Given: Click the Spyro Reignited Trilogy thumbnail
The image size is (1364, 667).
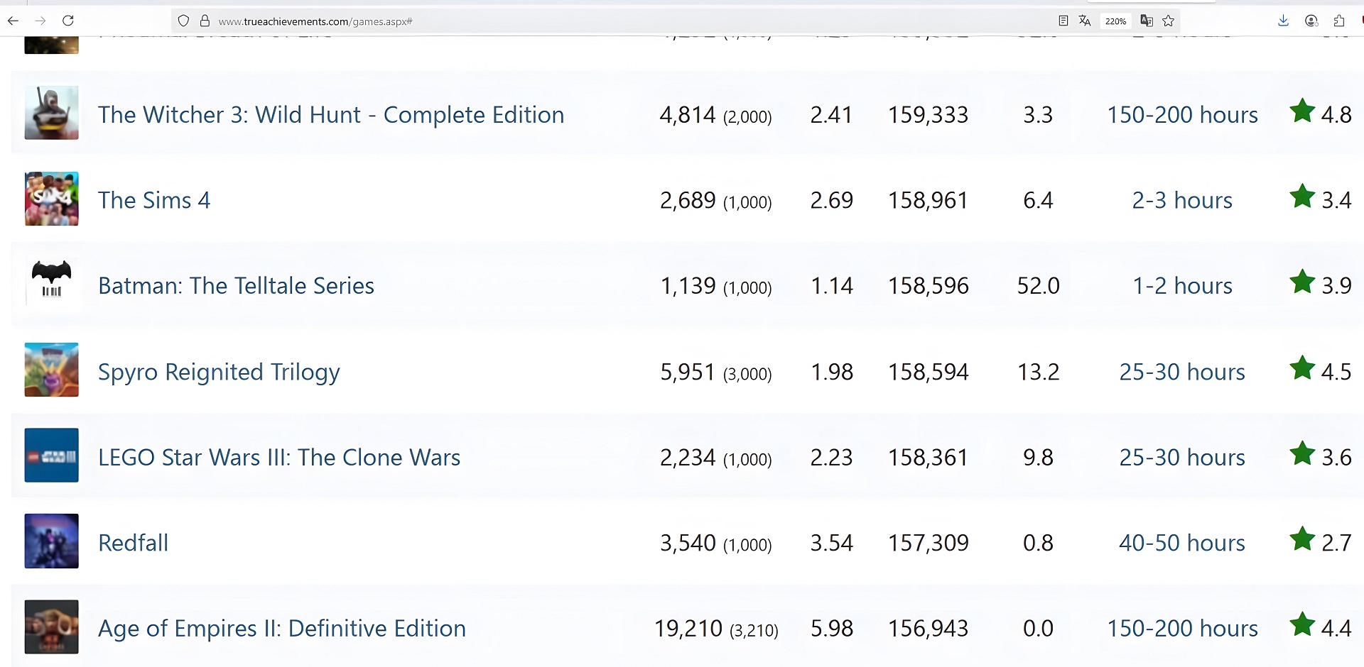Looking at the screenshot, I should tap(51, 370).
